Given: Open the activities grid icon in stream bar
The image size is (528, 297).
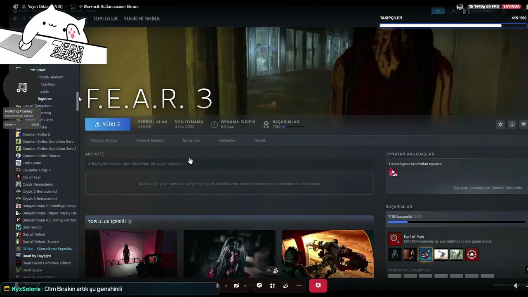Looking at the screenshot, I should 272,285.
